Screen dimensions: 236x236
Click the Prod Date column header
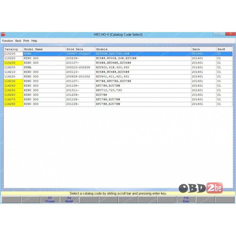(x=80, y=49)
